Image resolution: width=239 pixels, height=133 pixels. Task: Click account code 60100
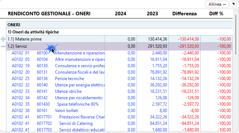42,53
